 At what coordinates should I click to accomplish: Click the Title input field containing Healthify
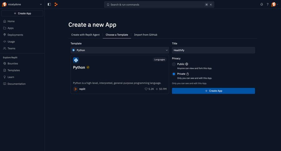coord(214,50)
